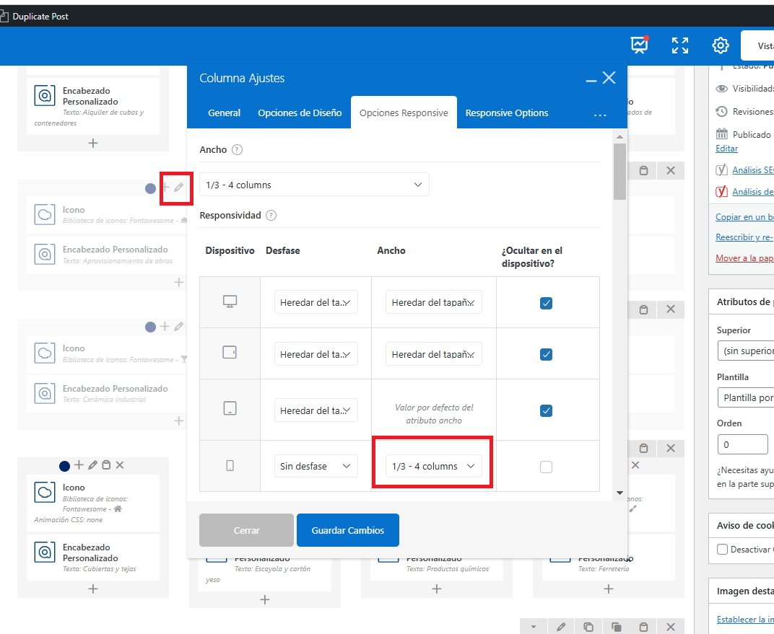Screen dimensions: 774x634
Task: Click copy icon in the bottom row toolbar
Action: (x=588, y=627)
